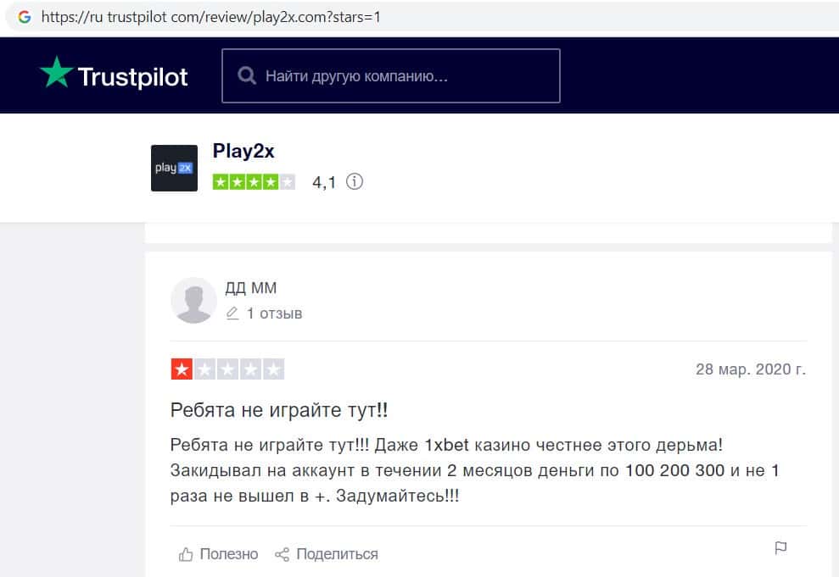Click the share icon next to Поделиться
The width and height of the screenshot is (839, 577).
click(x=282, y=555)
